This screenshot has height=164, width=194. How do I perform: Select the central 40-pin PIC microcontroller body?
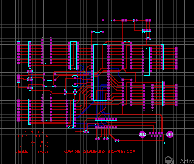pos(100,73)
